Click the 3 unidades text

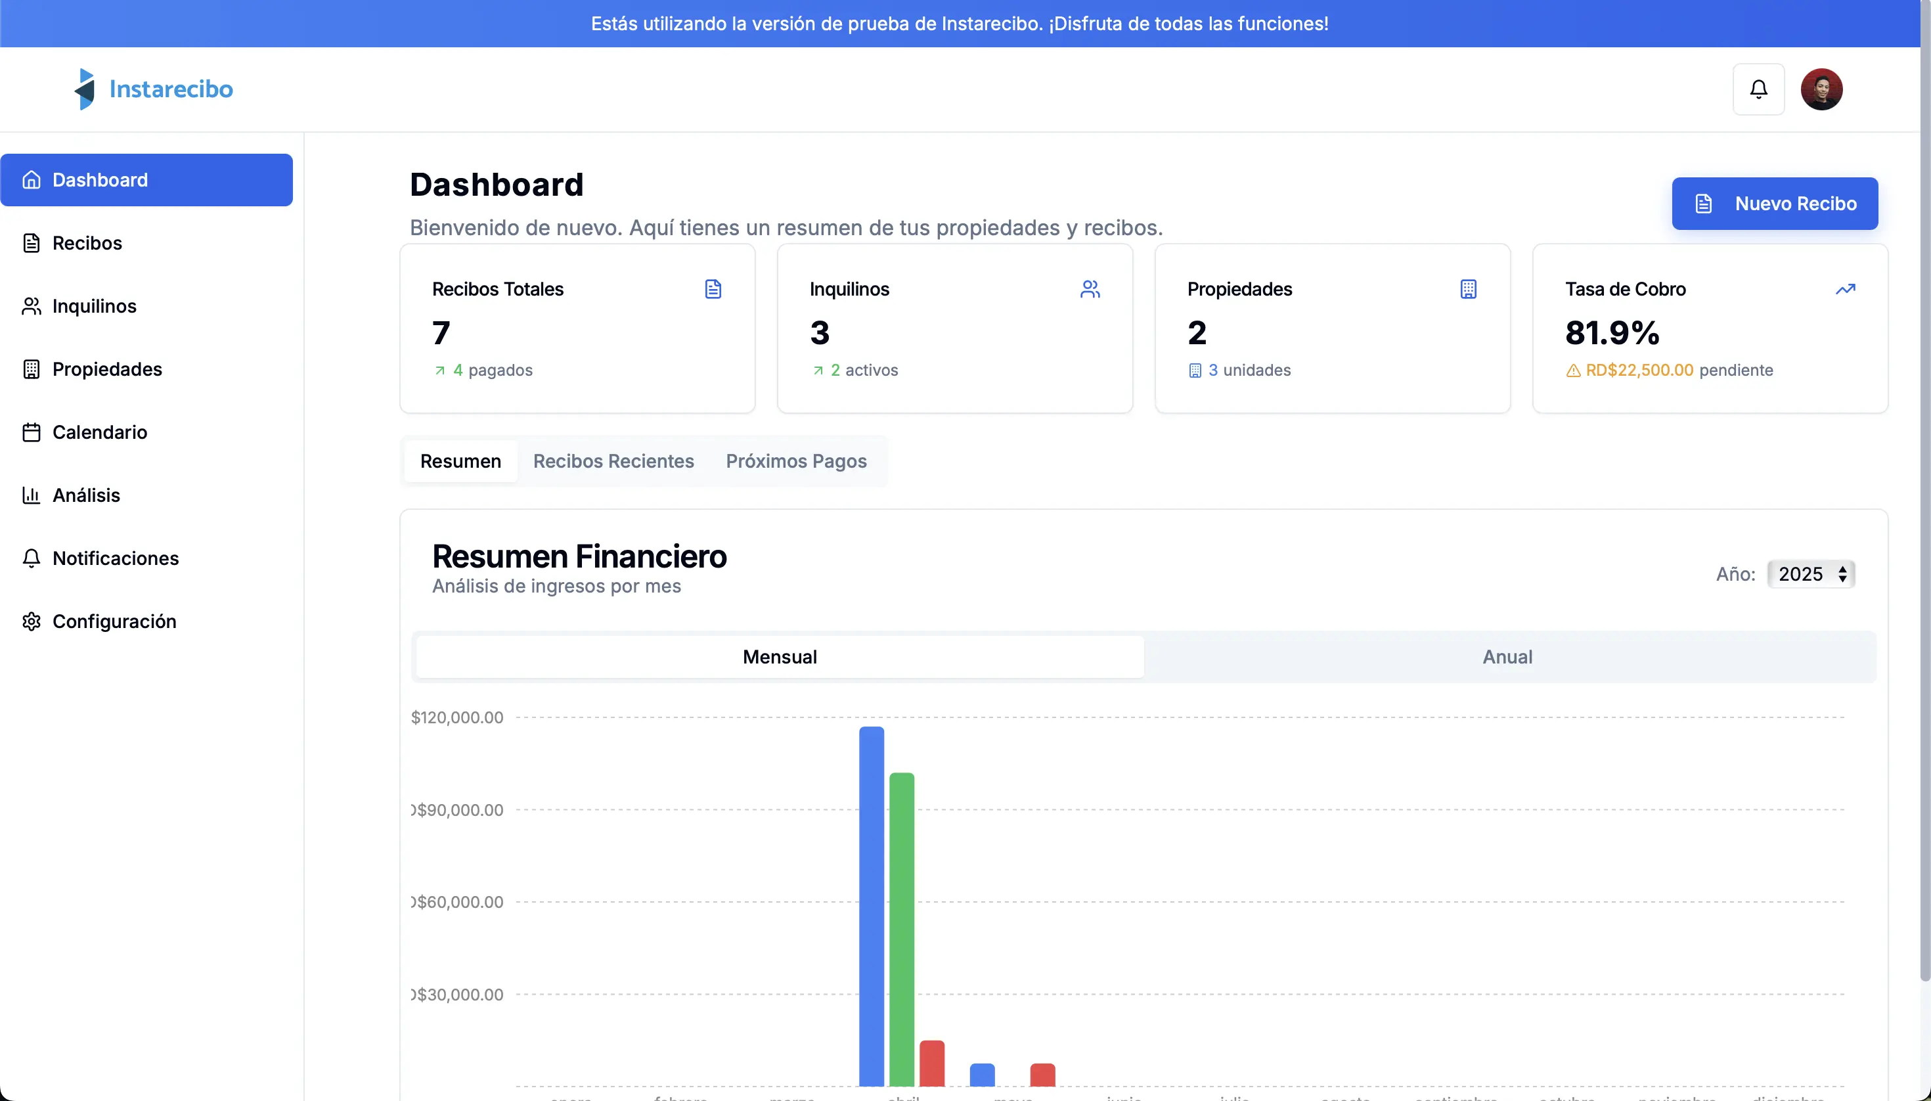1249,371
